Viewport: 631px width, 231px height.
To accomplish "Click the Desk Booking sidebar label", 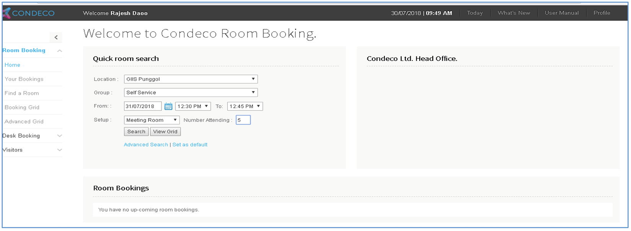I will 21,136.
